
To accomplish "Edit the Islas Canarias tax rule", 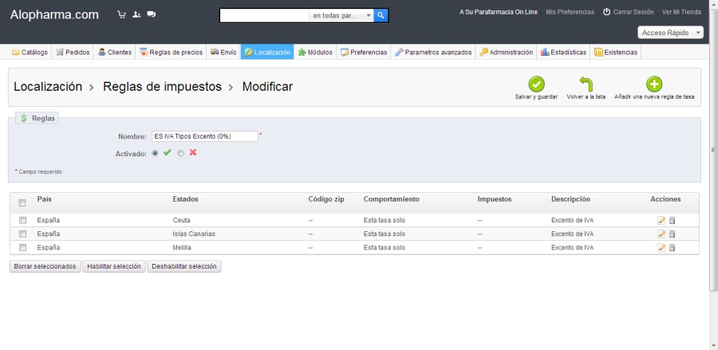I will (661, 234).
